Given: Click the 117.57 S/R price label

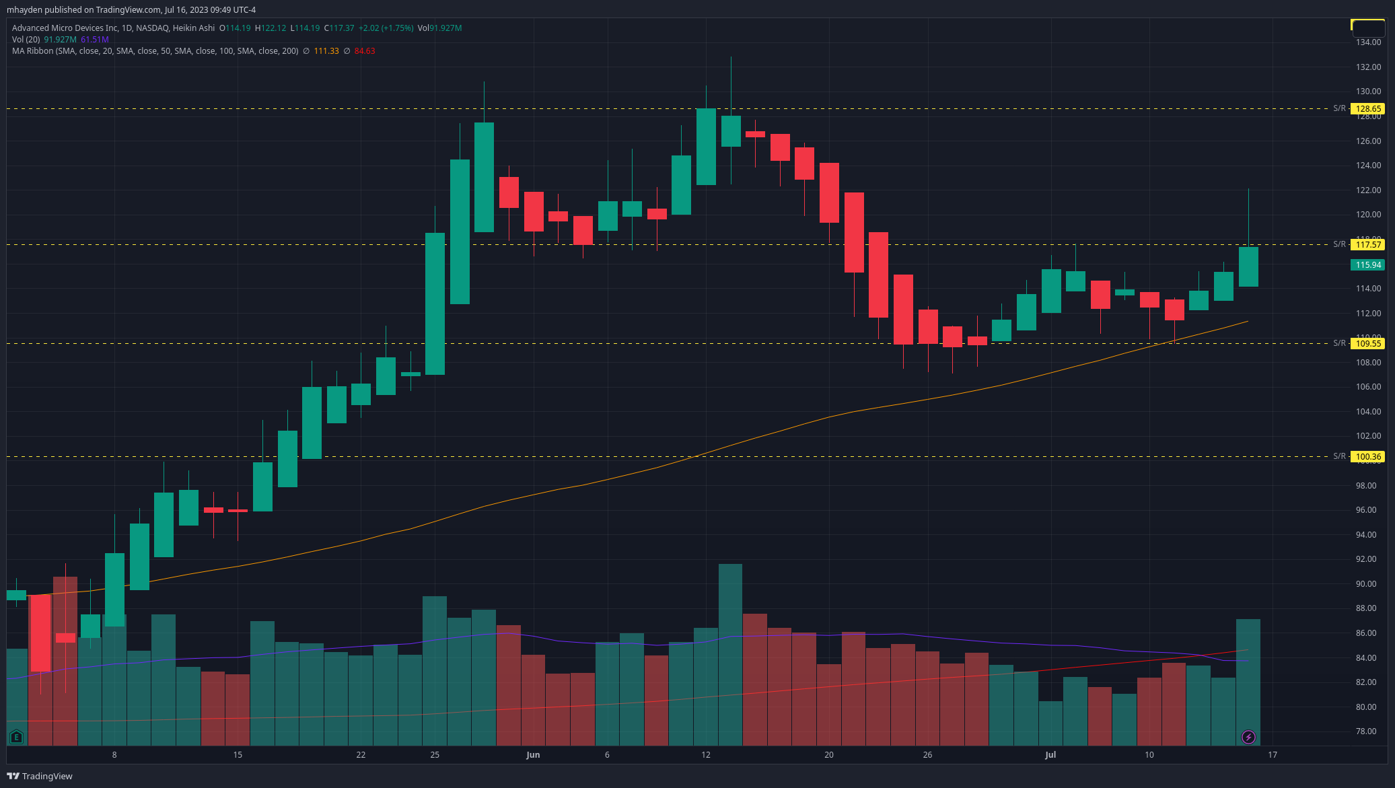Looking at the screenshot, I should [1368, 244].
